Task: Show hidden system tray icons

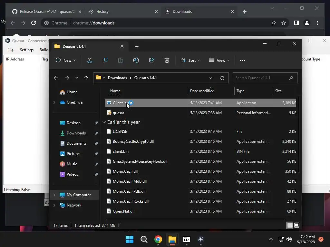Action: tap(271, 239)
